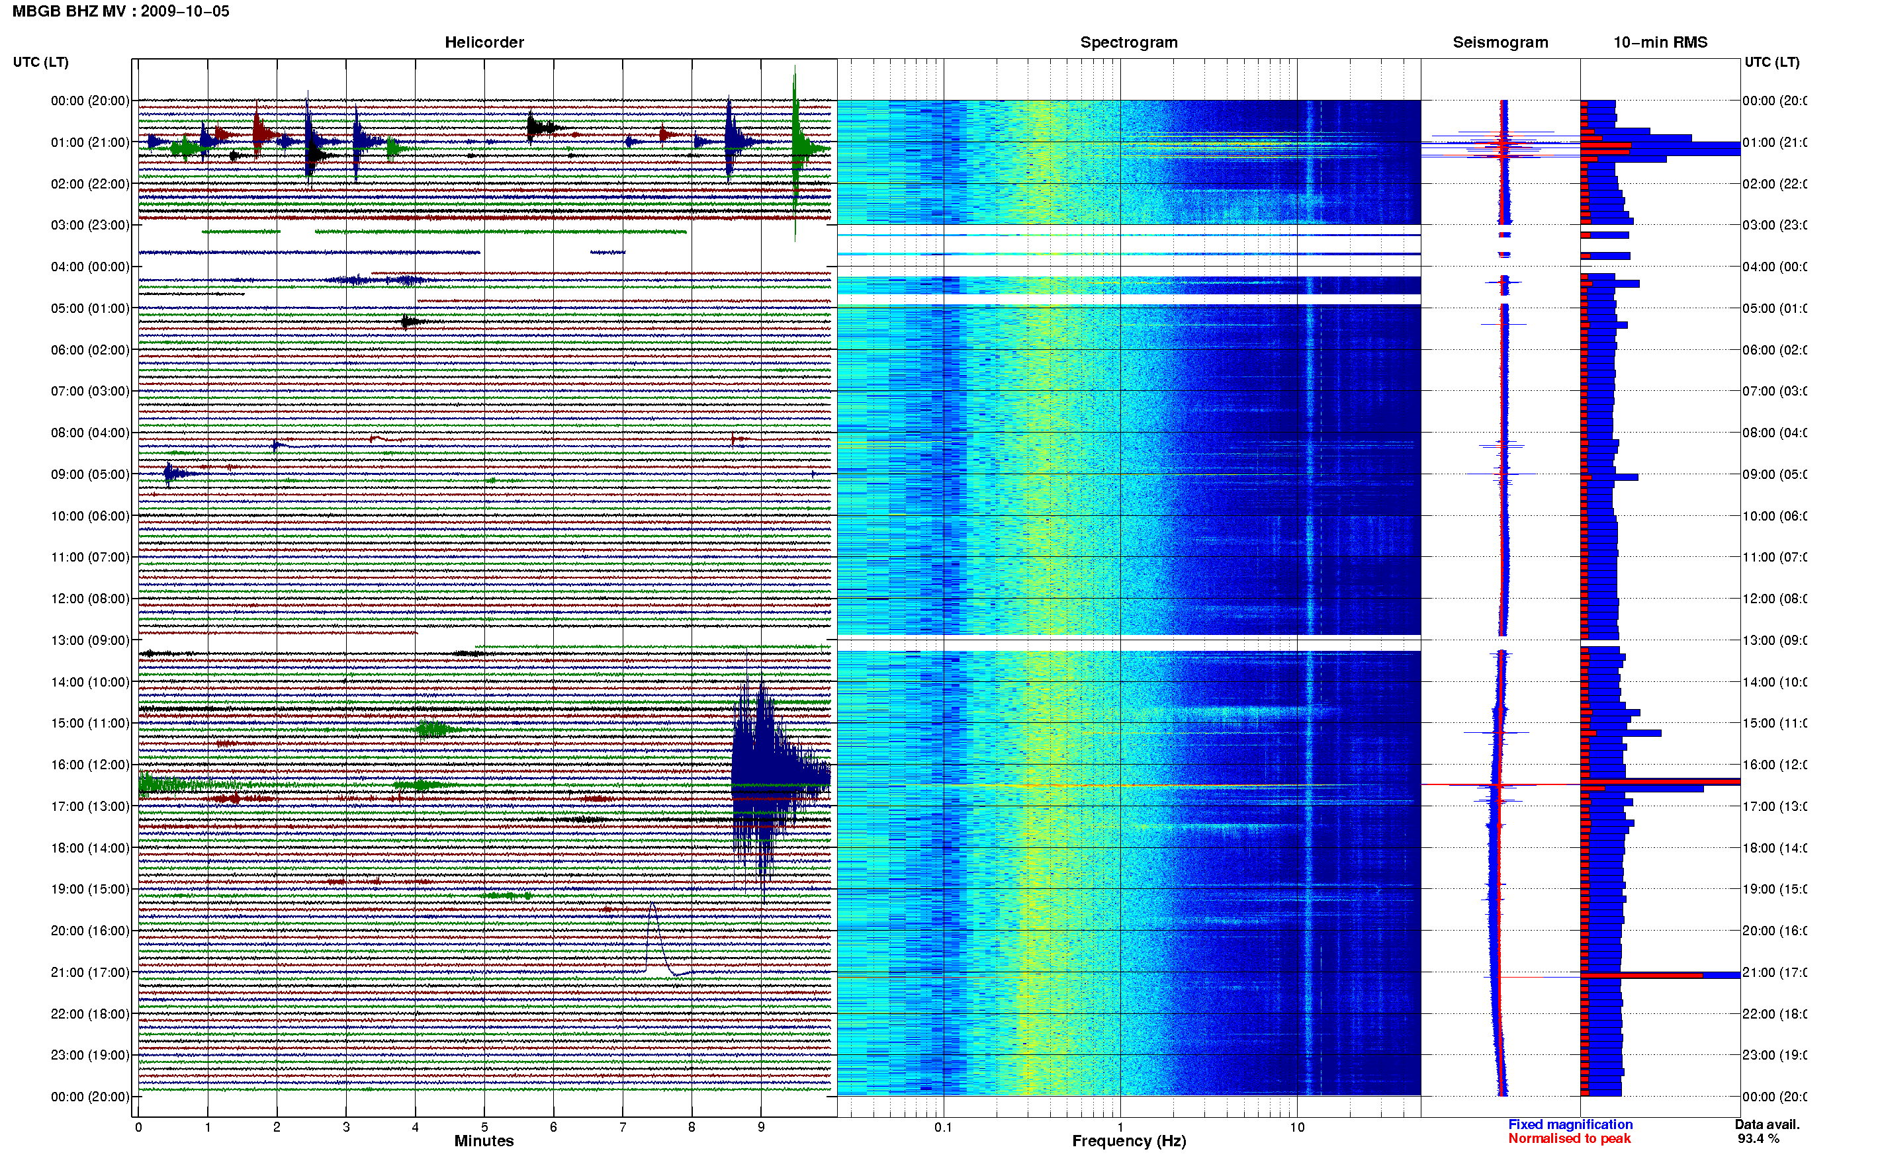Viewport: 1882px width, 1176px height.
Task: Click the "8" tick on the Minutes axis
Action: click(x=692, y=1127)
